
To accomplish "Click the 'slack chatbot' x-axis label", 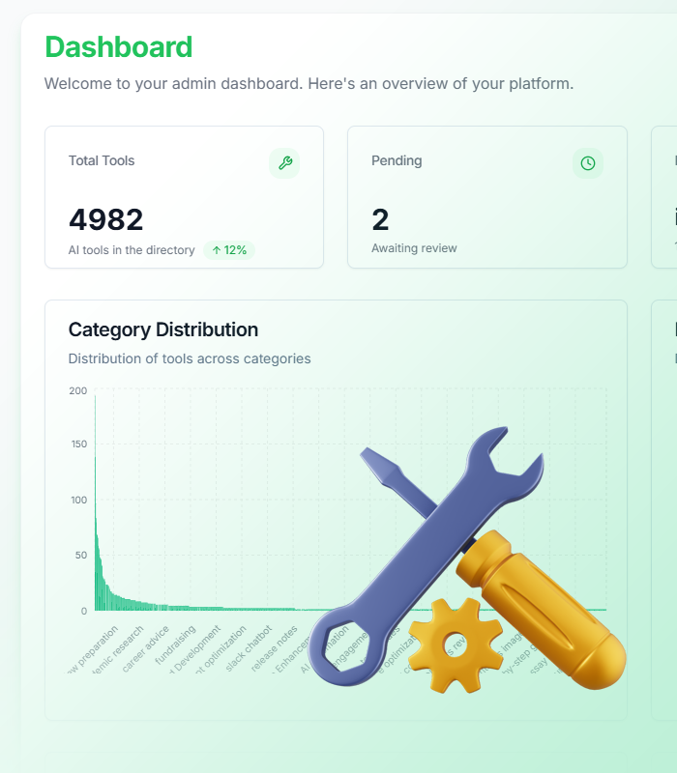I will (x=249, y=648).
